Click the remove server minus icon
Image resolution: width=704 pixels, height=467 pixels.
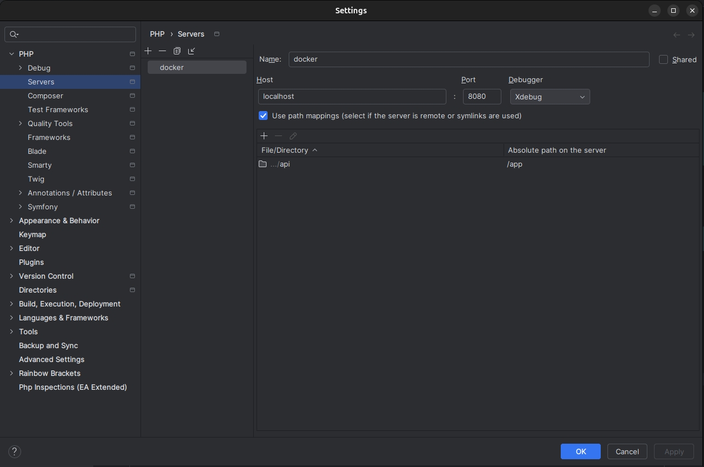162,51
